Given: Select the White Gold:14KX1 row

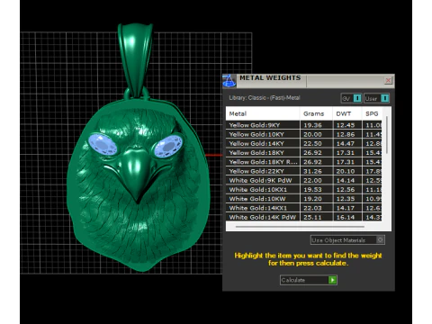Looking at the screenshot, I should click(x=303, y=208).
